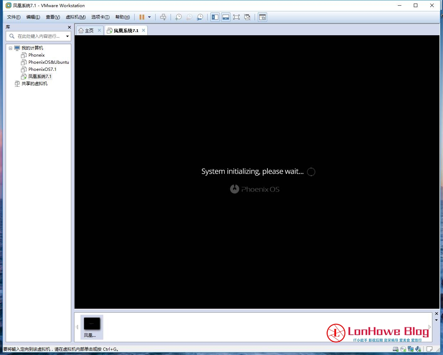The width and height of the screenshot is (443, 355).
Task: Close the 凤凰系统7.1 tab
Action: 144,30
